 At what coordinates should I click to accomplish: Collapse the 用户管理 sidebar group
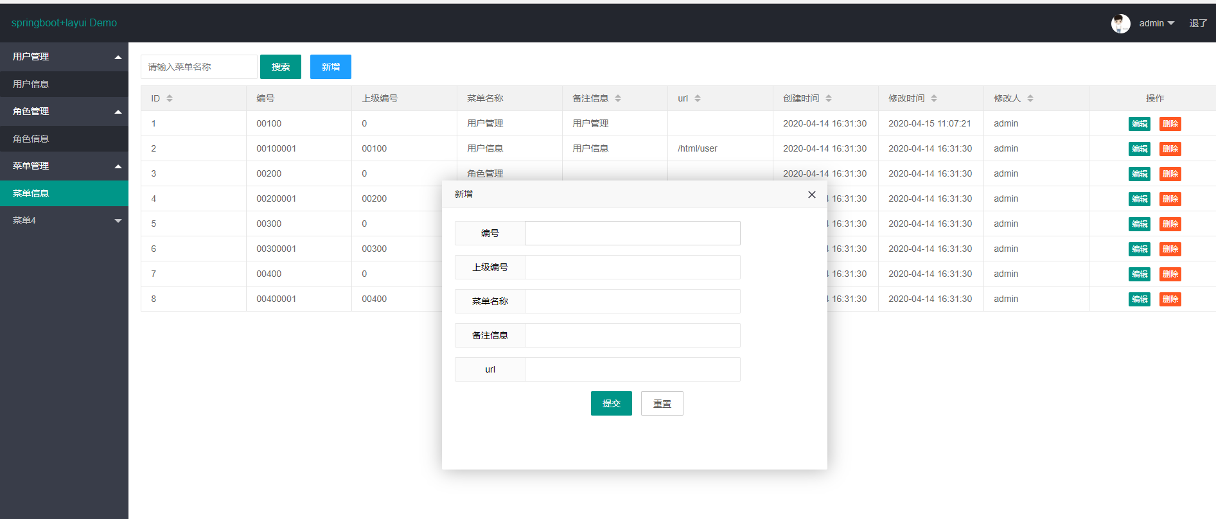(64, 57)
